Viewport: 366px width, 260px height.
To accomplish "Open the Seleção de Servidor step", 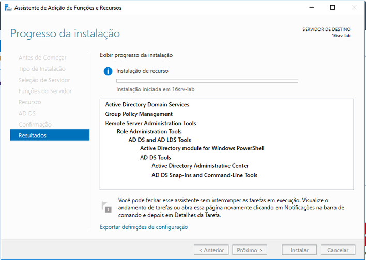I will (x=44, y=80).
